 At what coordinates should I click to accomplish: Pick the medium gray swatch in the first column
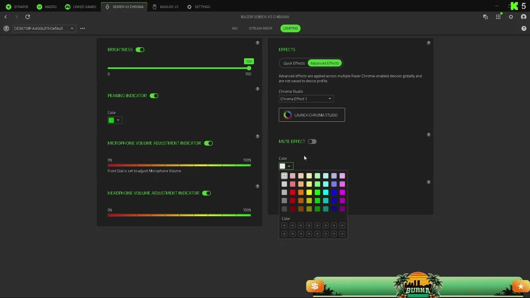284,201
